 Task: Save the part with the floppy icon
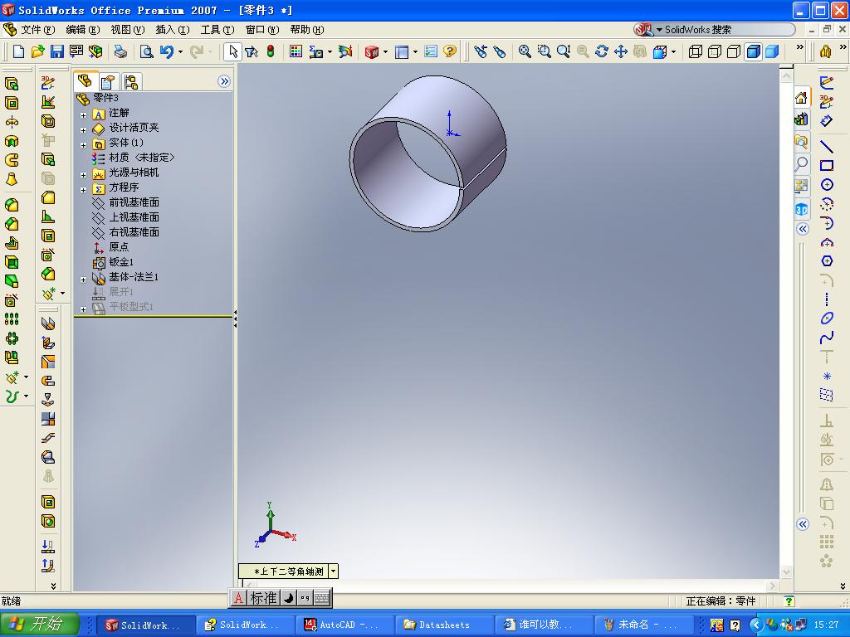[x=57, y=51]
